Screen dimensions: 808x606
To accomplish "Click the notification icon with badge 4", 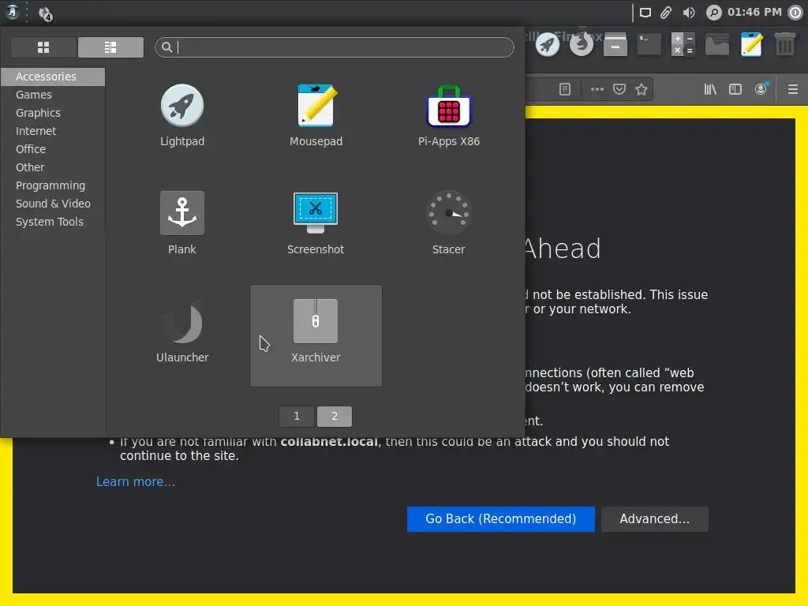I will (x=46, y=13).
